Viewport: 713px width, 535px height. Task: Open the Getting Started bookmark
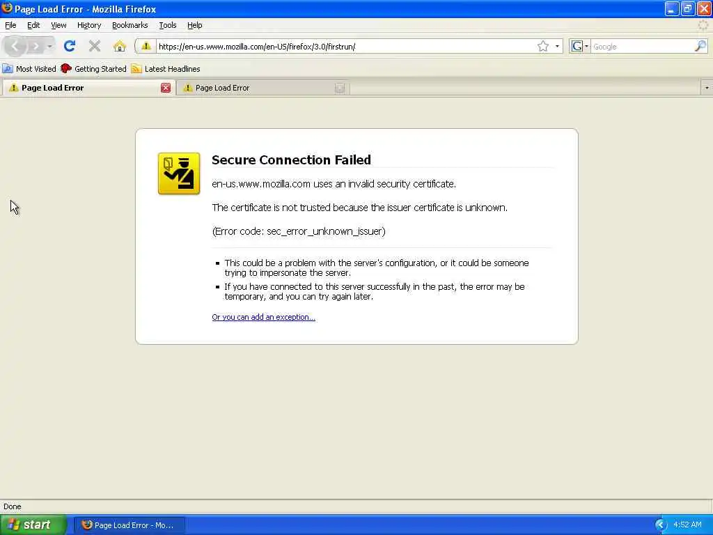[x=94, y=69]
